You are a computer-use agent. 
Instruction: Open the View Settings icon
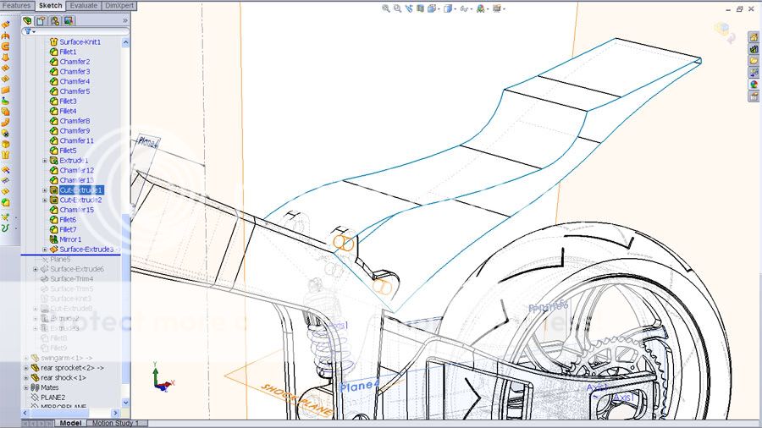497,8
